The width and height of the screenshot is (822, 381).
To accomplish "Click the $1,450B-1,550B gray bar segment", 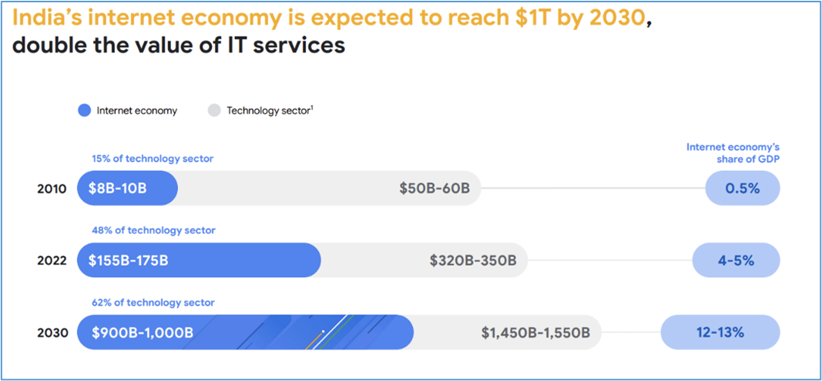I will [x=508, y=333].
